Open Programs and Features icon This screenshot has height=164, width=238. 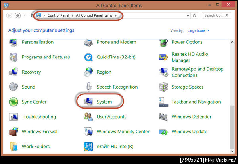tap(13, 57)
